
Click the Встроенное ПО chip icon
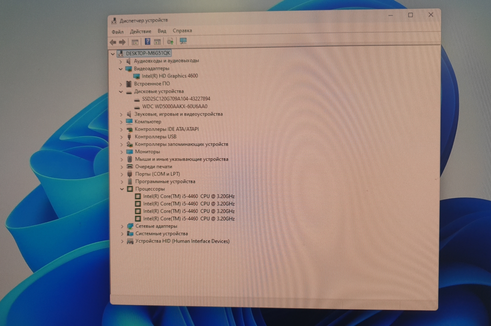click(x=129, y=84)
